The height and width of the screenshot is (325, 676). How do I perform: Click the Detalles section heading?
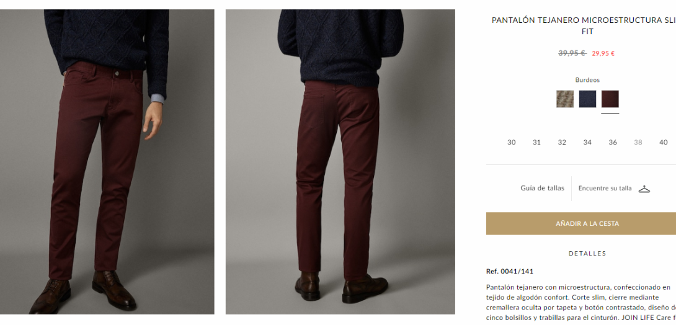pos(587,254)
